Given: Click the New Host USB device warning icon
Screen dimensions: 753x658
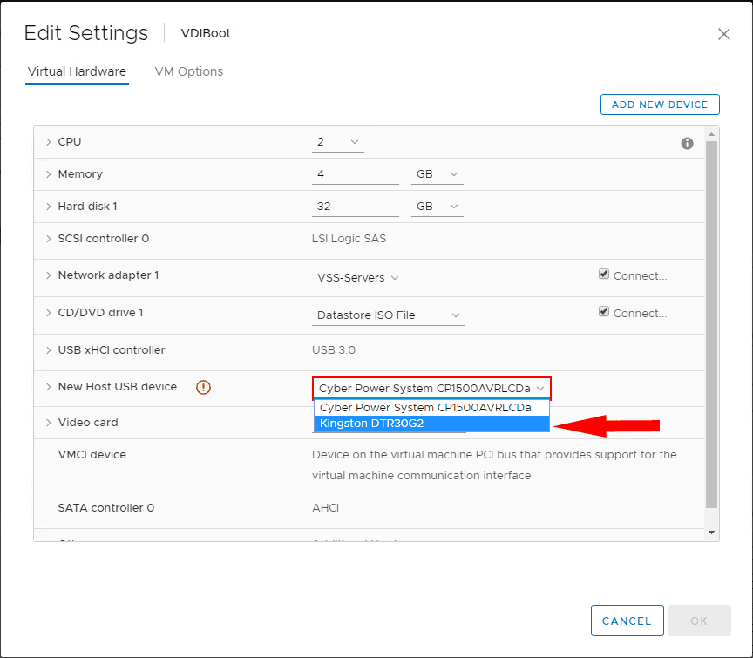Looking at the screenshot, I should click(204, 387).
